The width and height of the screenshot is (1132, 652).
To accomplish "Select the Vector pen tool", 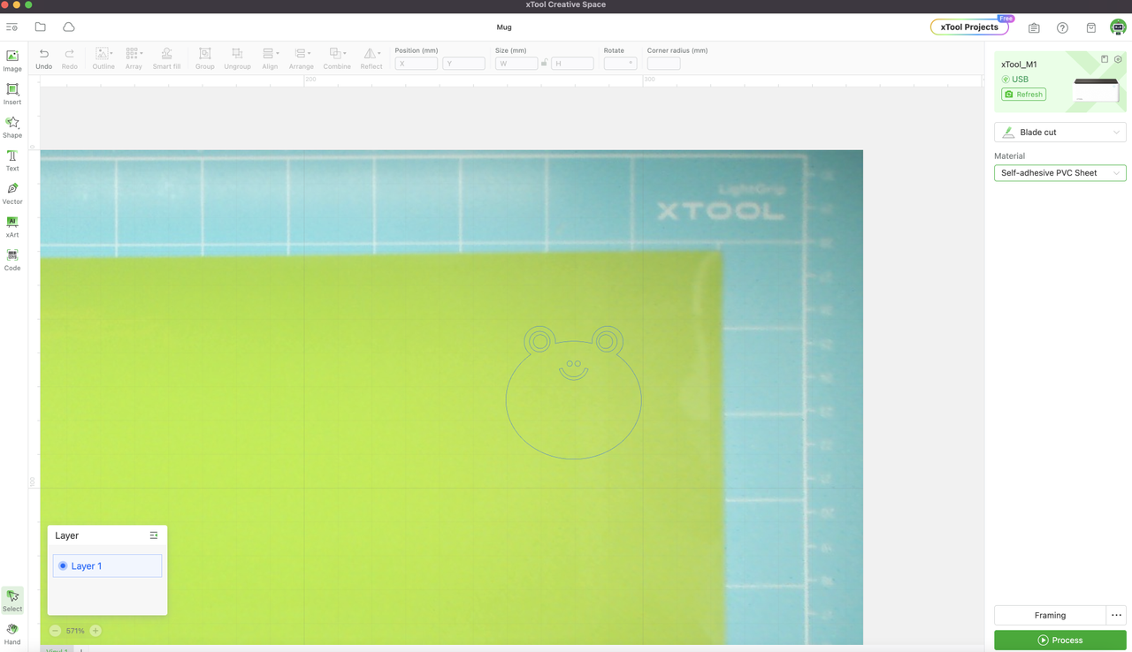I will (12, 193).
